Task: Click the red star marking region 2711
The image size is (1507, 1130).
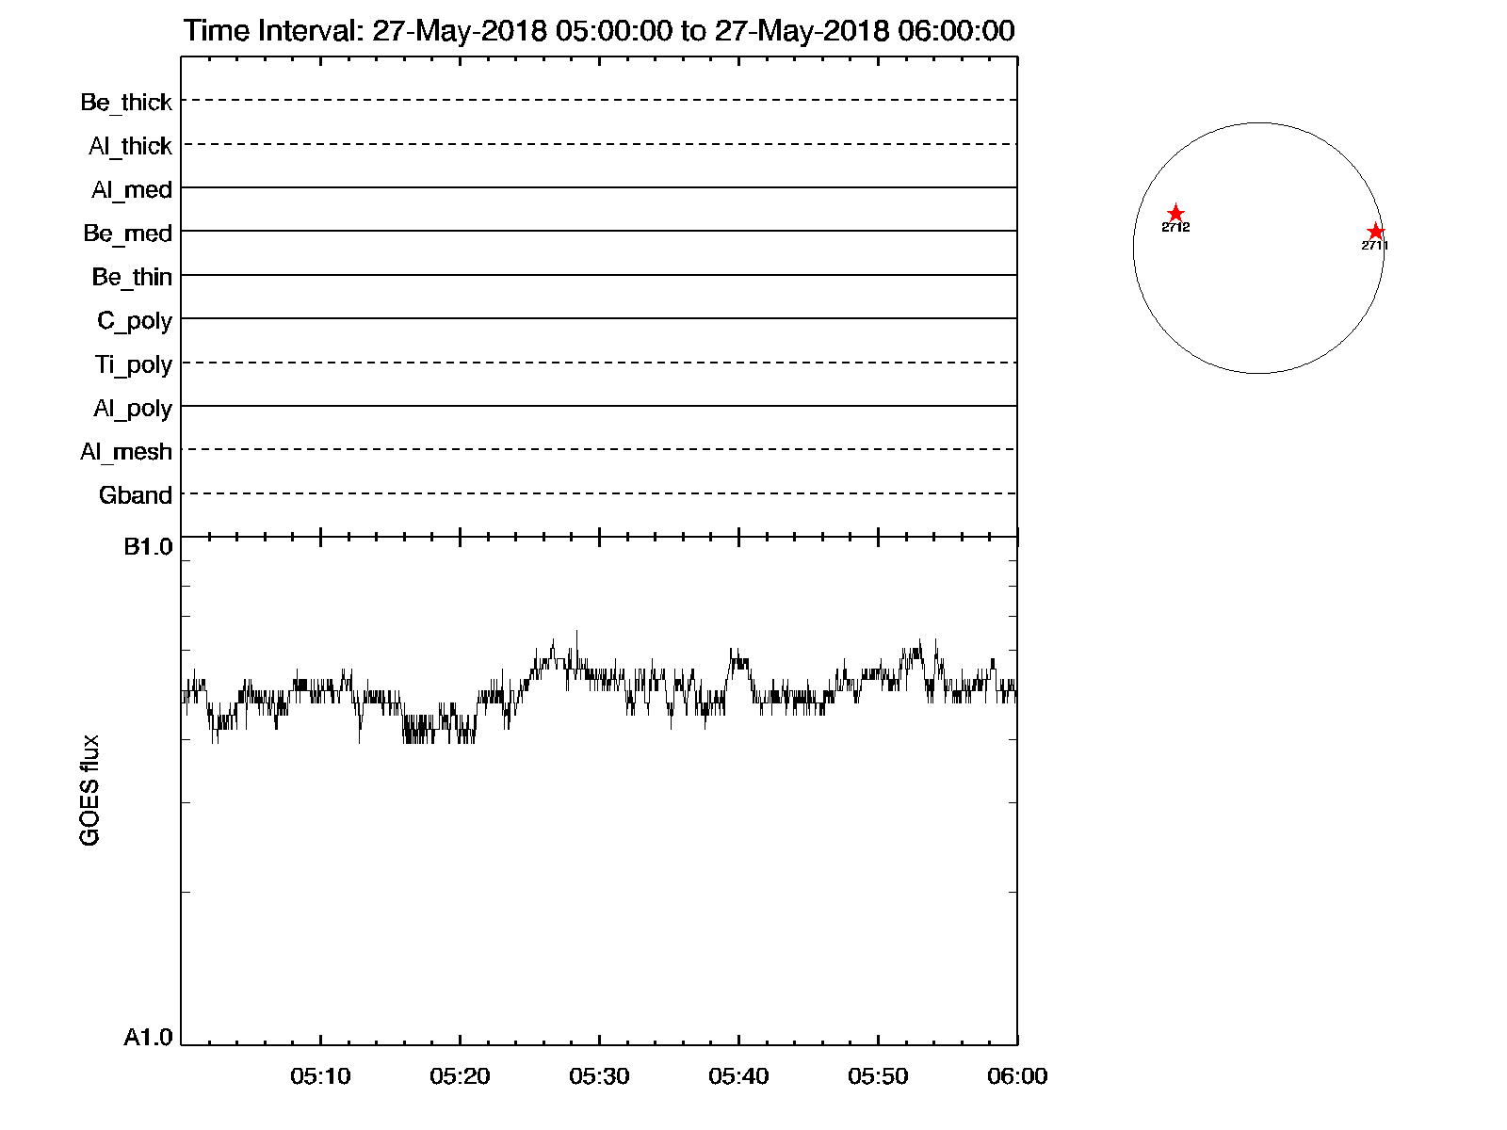Action: [x=1375, y=232]
